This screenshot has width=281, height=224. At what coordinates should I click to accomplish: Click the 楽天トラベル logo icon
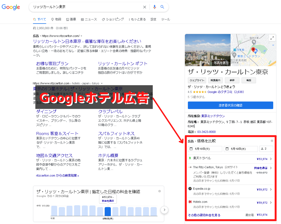click(x=190, y=158)
